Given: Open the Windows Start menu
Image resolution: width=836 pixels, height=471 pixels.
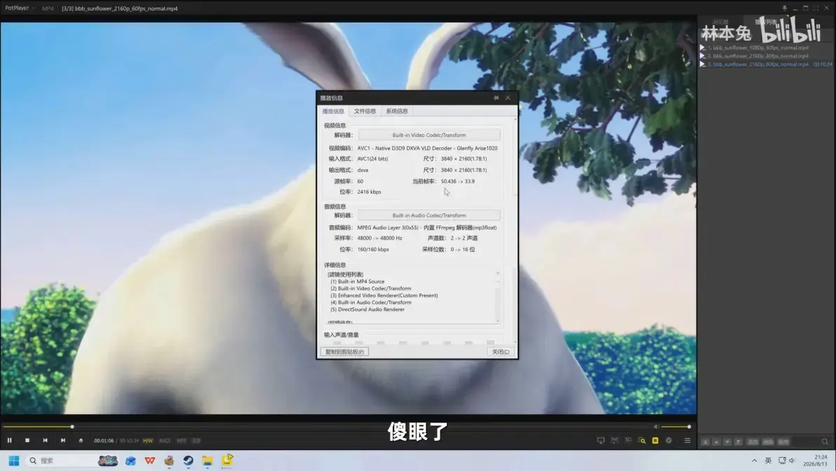Looking at the screenshot, I should tap(14, 460).
